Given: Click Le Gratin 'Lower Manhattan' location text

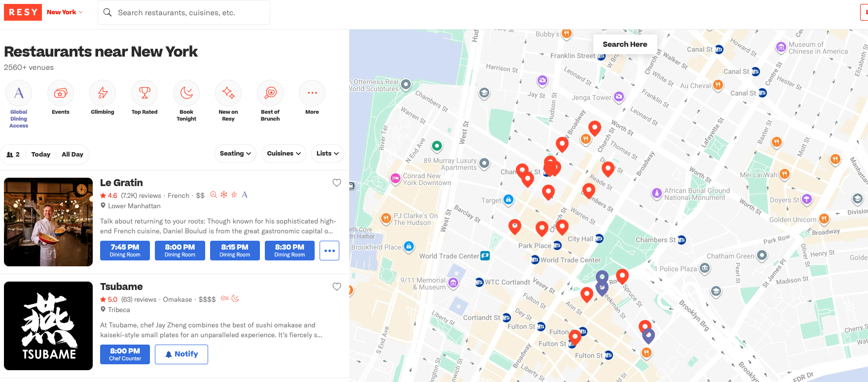Looking at the screenshot, I should tap(134, 206).
